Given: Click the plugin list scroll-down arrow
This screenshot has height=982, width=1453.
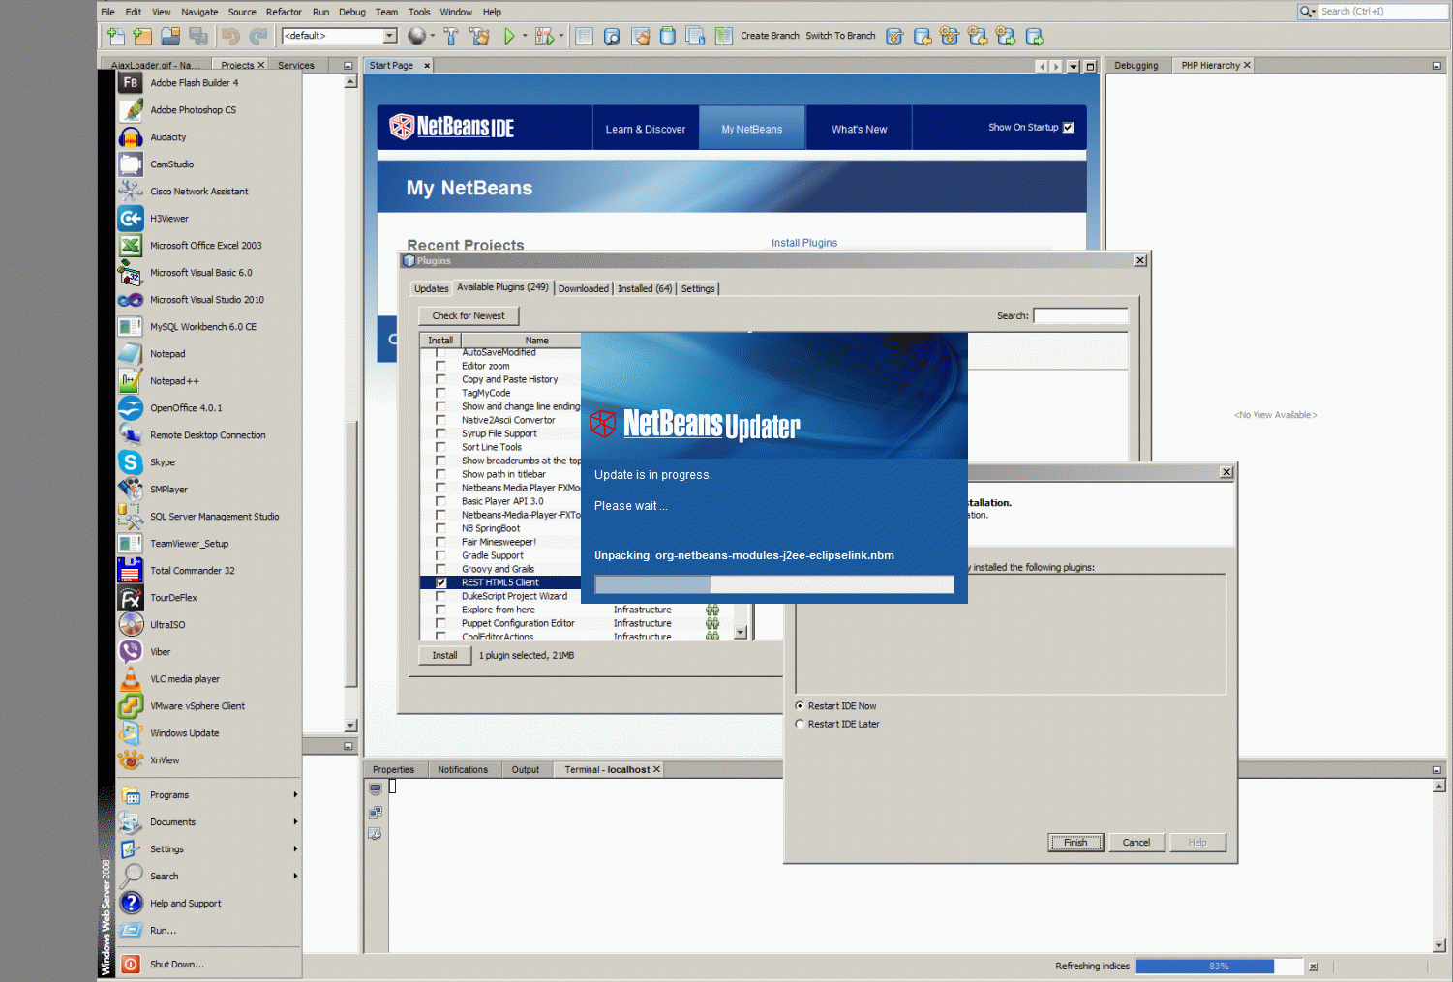Looking at the screenshot, I should pos(741,633).
